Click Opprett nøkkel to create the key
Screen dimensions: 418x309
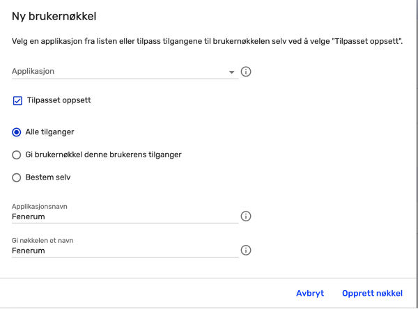(373, 293)
